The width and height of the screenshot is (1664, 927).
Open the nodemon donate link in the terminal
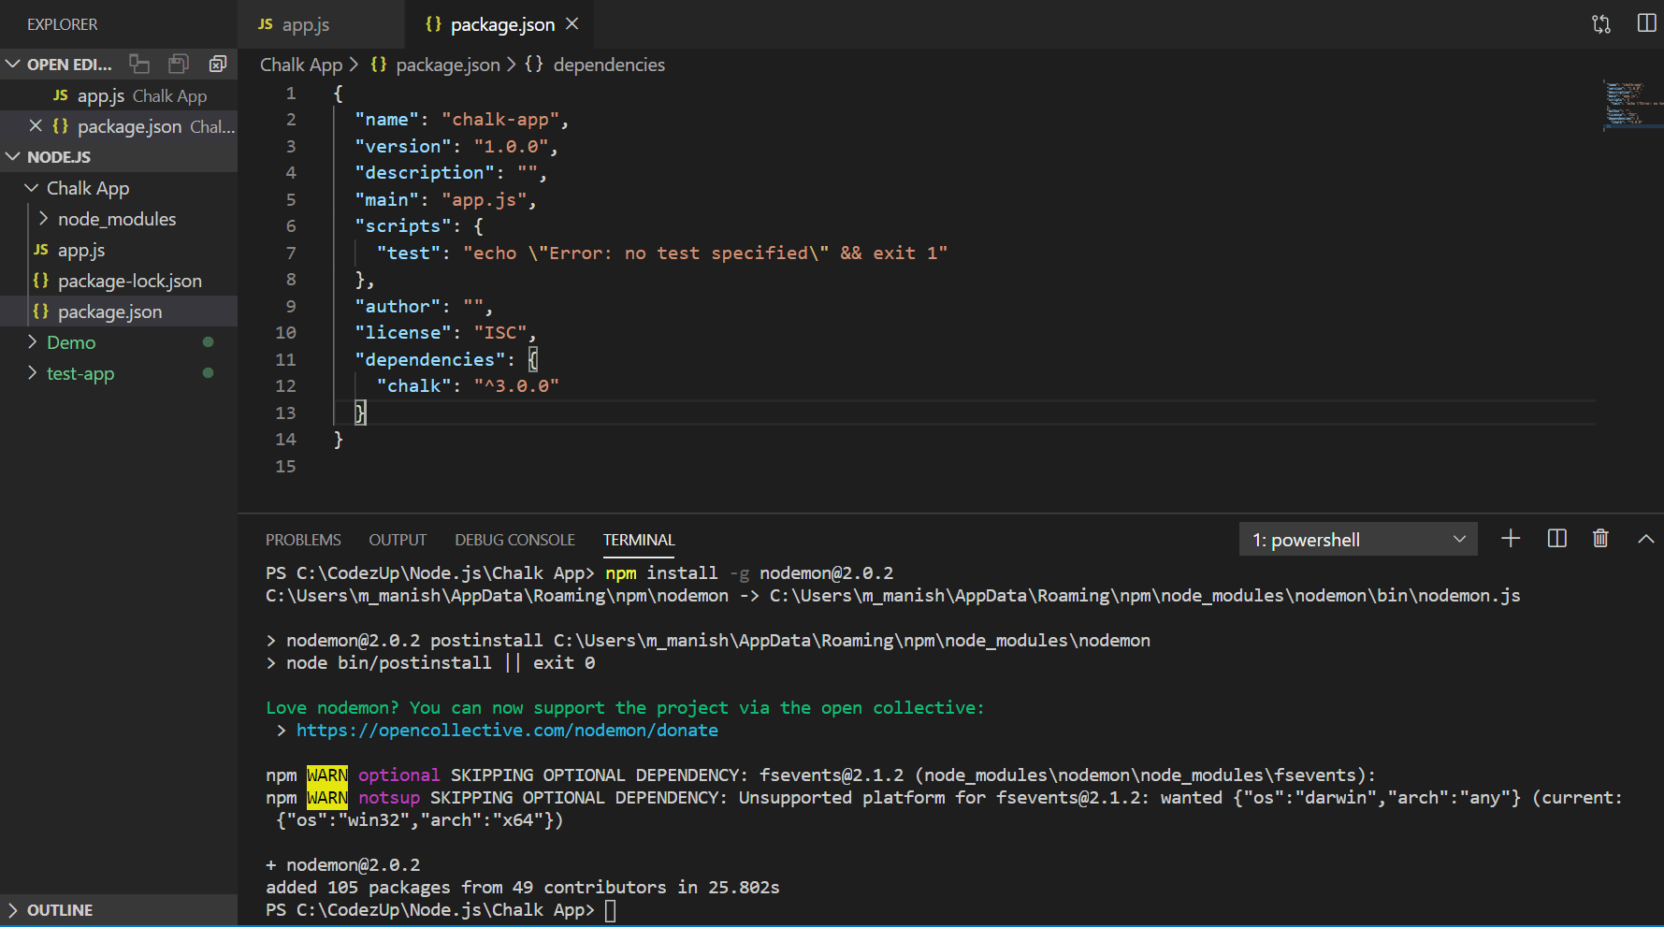[506, 730]
